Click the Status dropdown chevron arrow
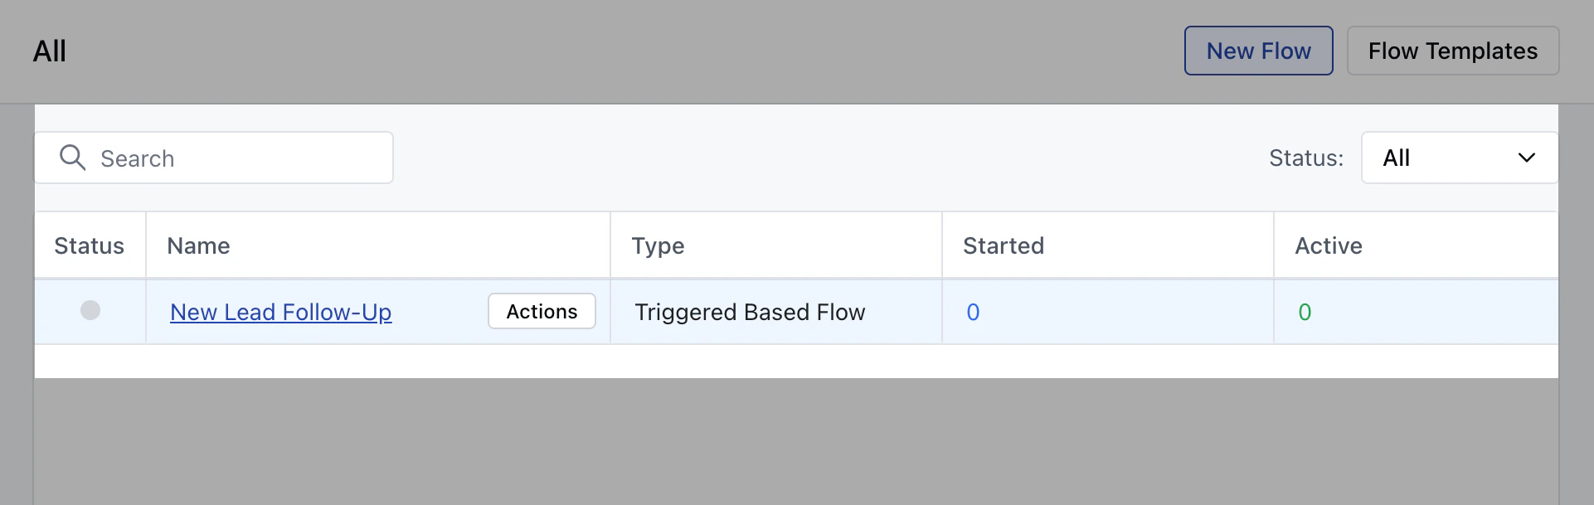This screenshot has width=1594, height=505. (x=1526, y=158)
